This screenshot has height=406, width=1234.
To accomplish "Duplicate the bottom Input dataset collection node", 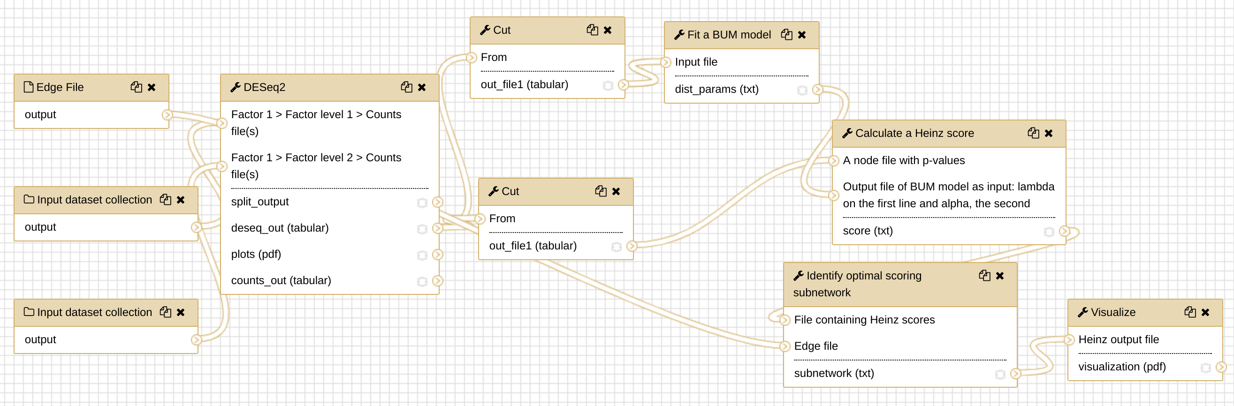I will click(166, 312).
